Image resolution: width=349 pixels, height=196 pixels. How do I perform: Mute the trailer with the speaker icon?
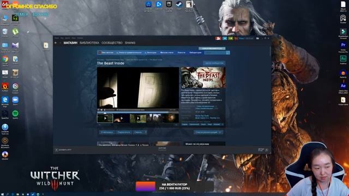pyautogui.click(x=102, y=110)
